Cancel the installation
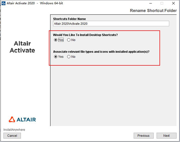The width and height of the screenshot is (180, 142). [12, 136]
